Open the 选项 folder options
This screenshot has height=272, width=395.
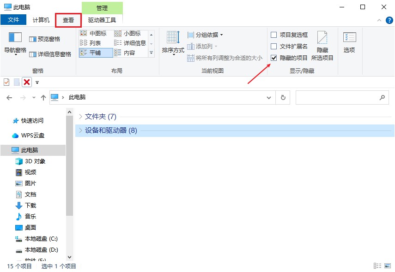(x=349, y=42)
